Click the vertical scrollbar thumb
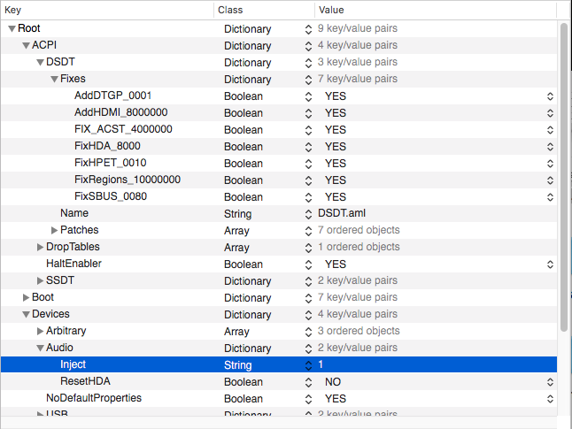Screen dimensions: 572x429 click(x=564, y=177)
